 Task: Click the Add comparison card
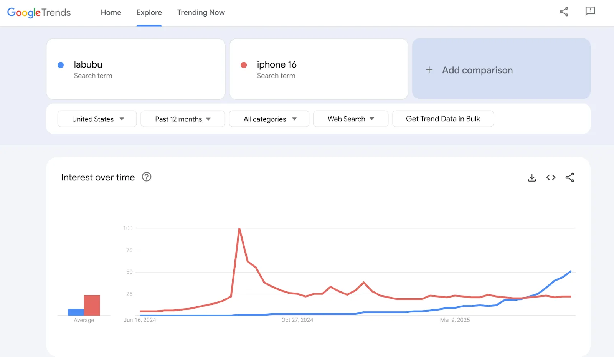(x=501, y=69)
